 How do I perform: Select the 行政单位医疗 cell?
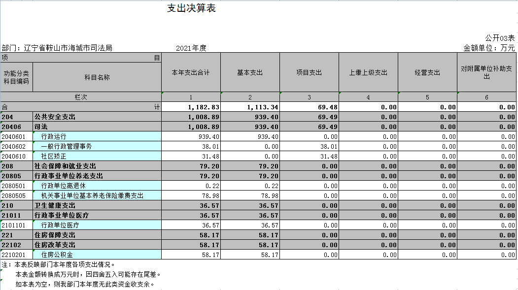(97, 226)
